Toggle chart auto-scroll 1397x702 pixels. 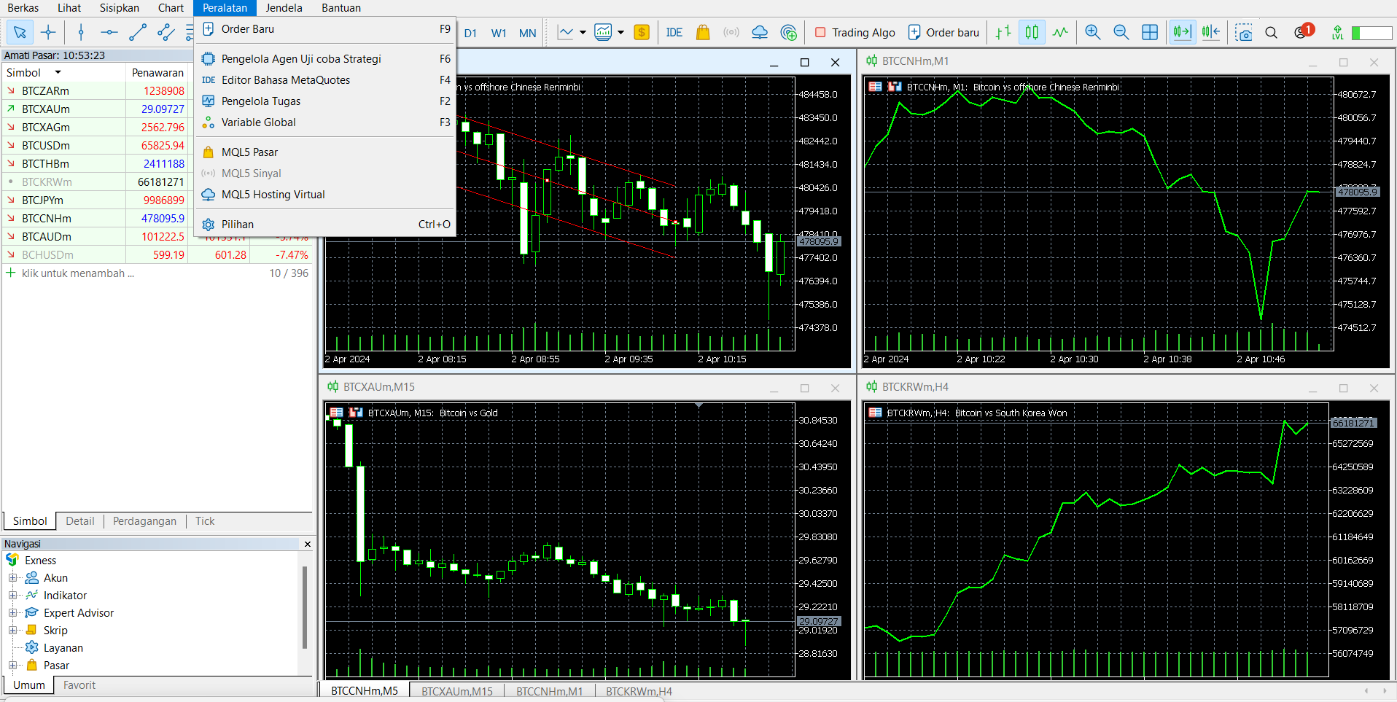coord(1183,32)
